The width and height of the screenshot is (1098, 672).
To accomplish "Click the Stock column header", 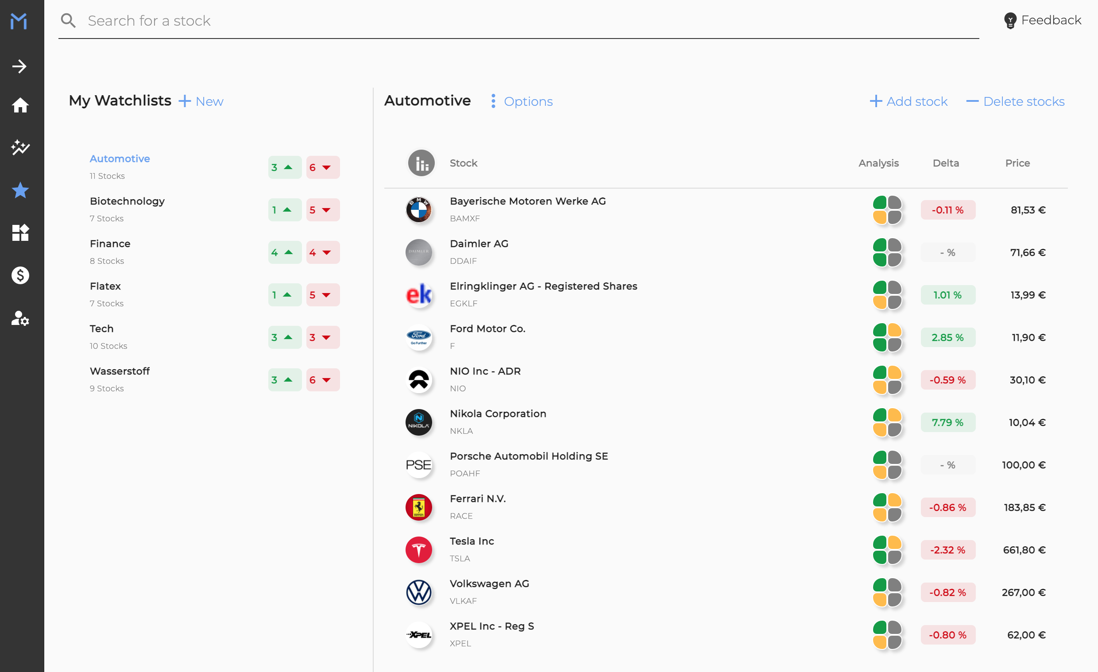I will pyautogui.click(x=464, y=163).
